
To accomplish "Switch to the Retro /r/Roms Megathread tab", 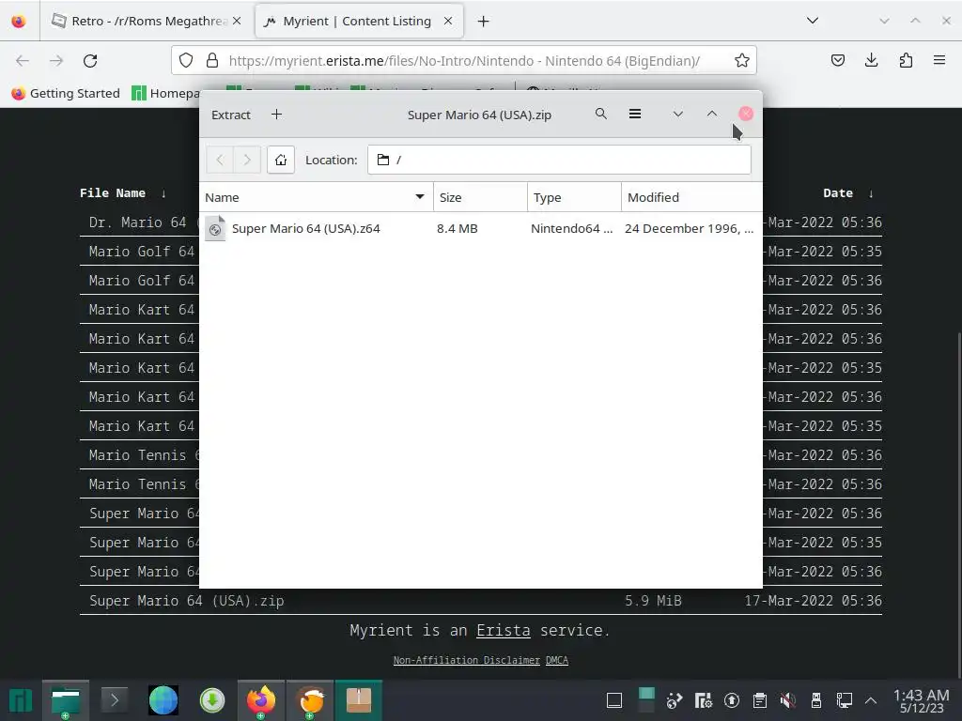I will tap(146, 21).
